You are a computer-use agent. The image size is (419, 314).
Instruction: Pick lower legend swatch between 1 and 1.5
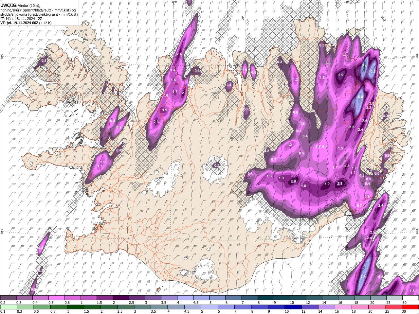coord(75,307)
